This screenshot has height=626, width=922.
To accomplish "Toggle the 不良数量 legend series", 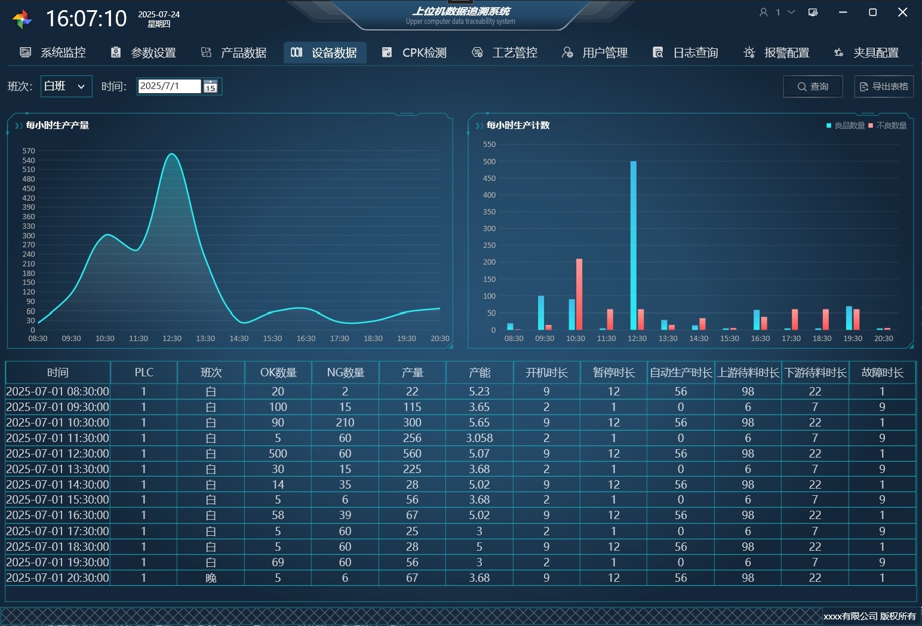I will tap(888, 125).
